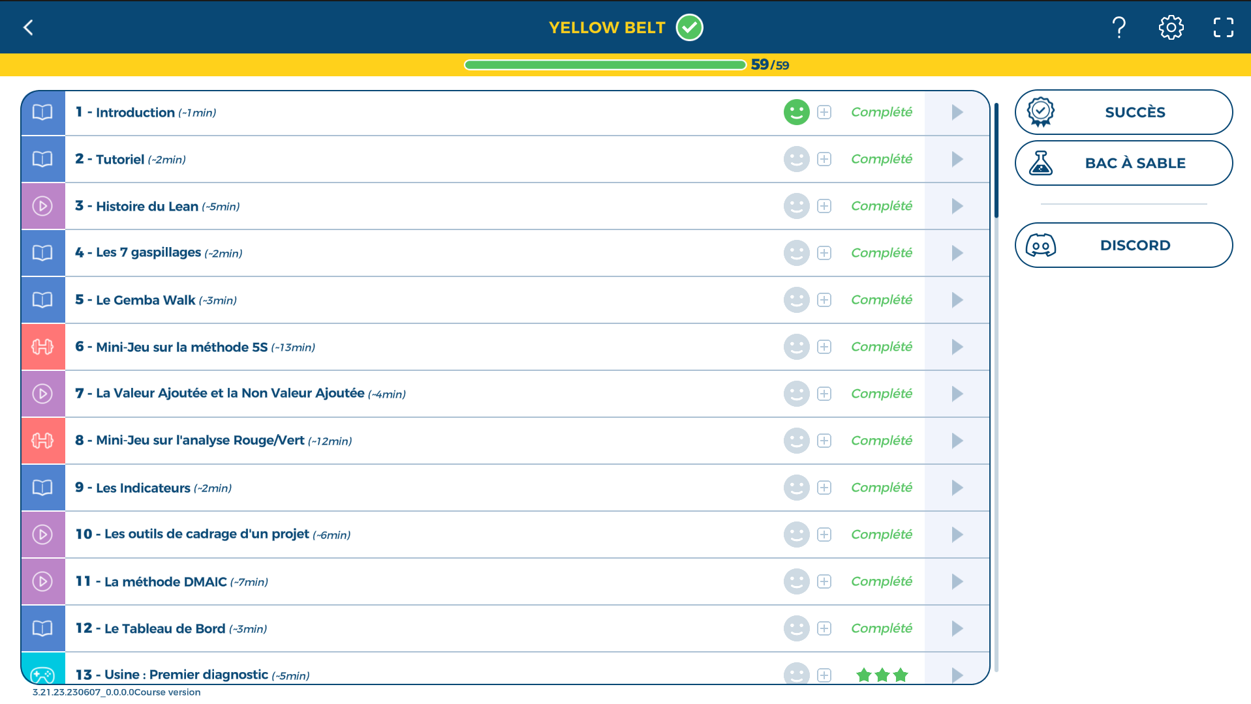The image size is (1251, 704).
Task: Toggle the green smiley on Introduction row
Action: click(796, 112)
